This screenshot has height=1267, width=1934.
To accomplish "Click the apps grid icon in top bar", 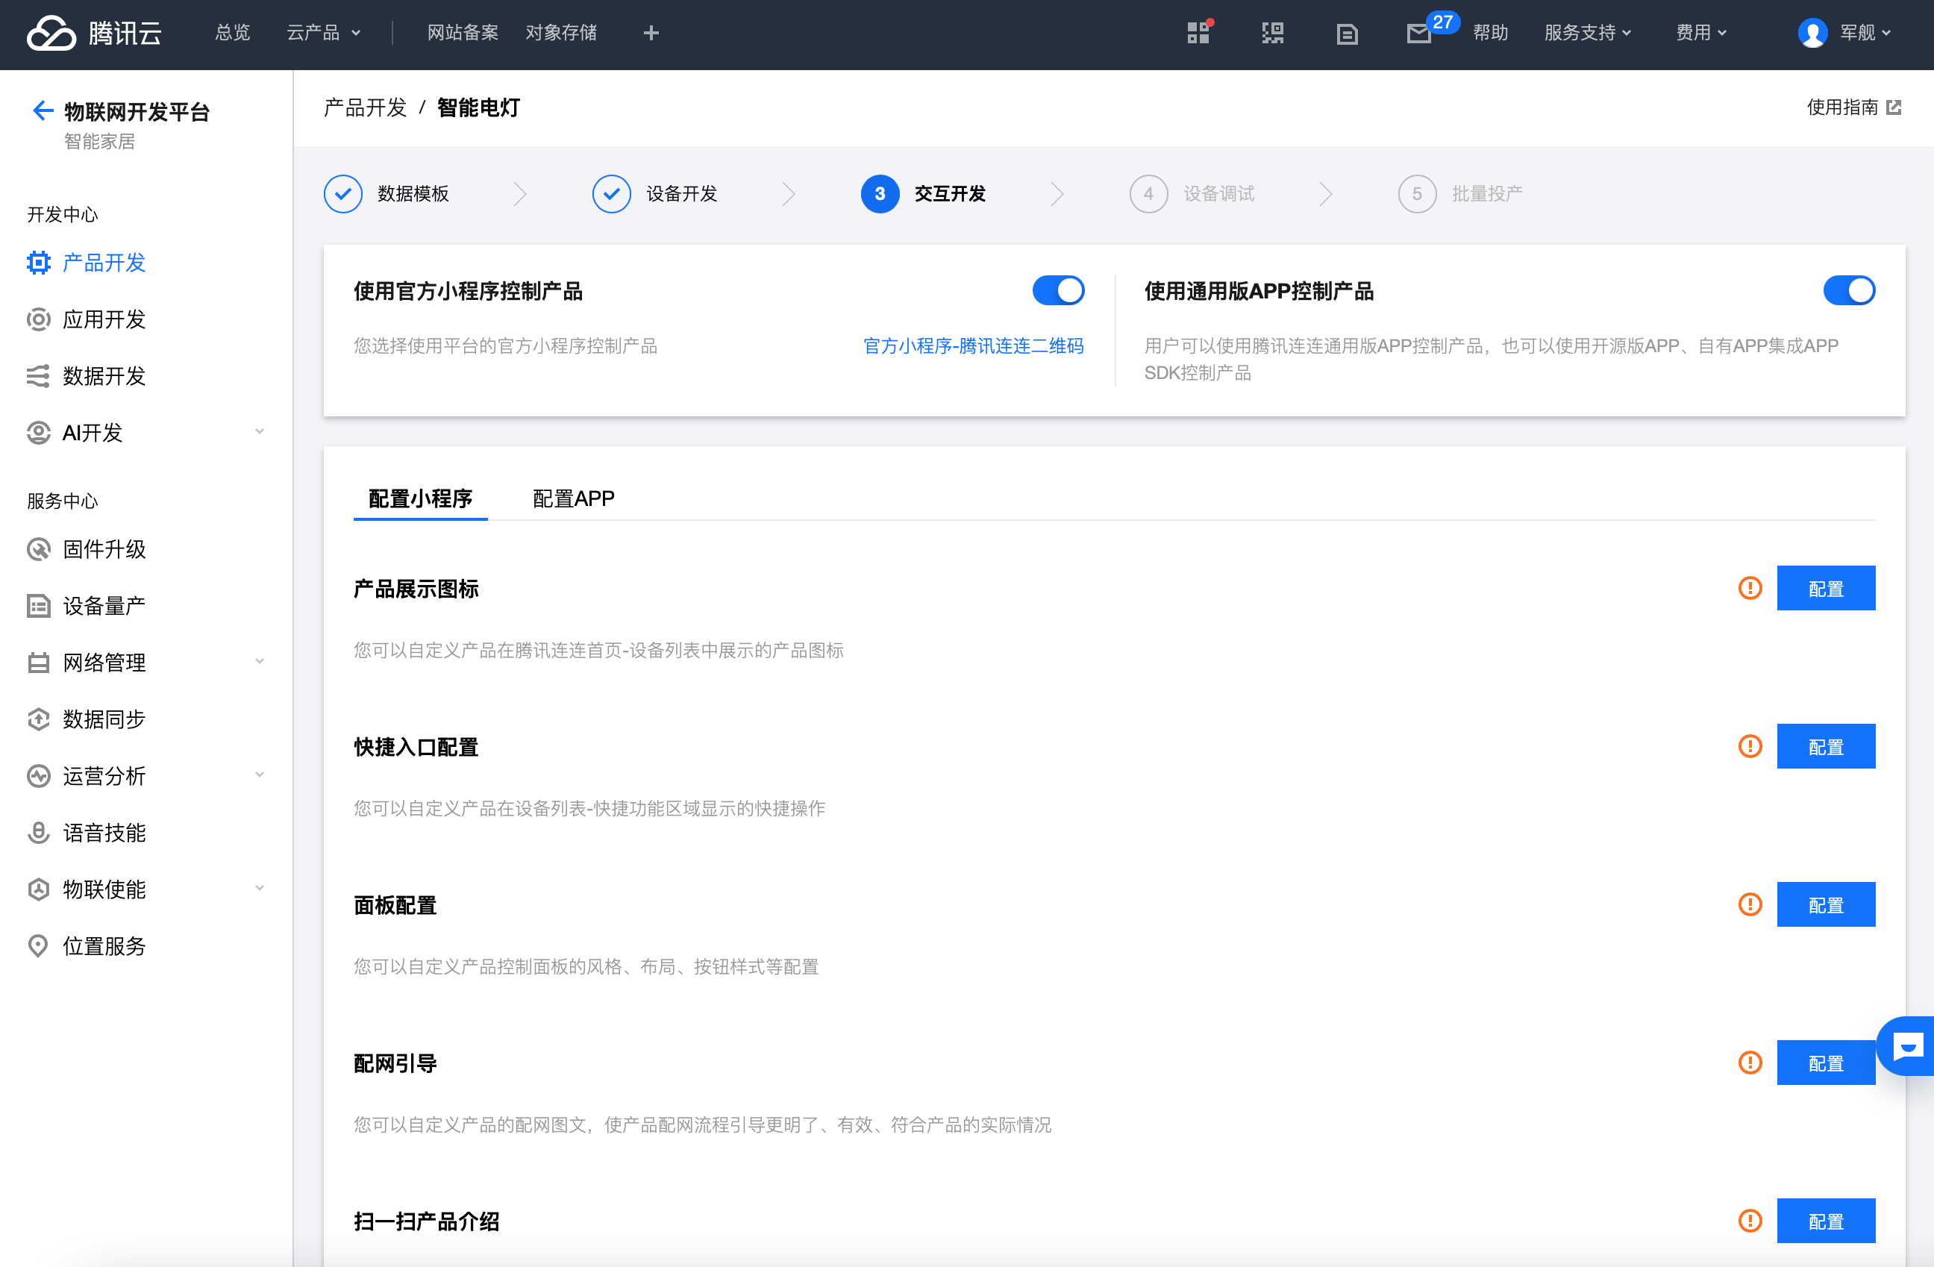I will click(x=1198, y=34).
